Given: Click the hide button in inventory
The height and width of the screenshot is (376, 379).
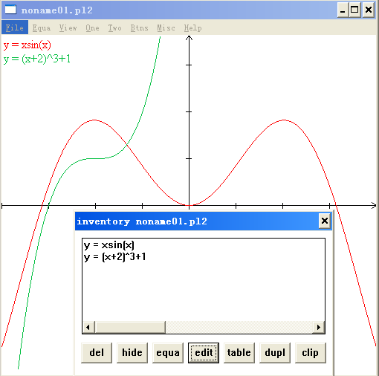Looking at the screenshot, I should (132, 353).
